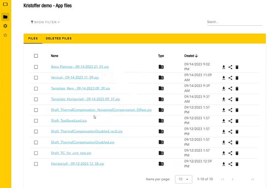Viewport: 269px width, 188px height.
Task: Open Shaft_ThermalCompensationDisabled_rev0.zip link
Action: (x=87, y=132)
